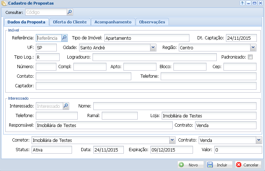Expand the Corretor dropdown
The width and height of the screenshot is (265, 171).
pos(172,140)
